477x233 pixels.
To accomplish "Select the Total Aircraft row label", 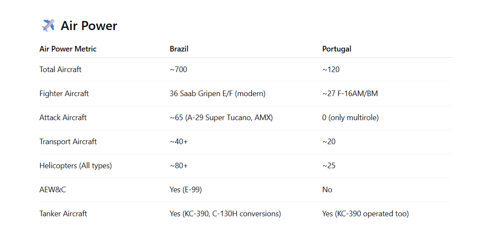I will pos(61,70).
